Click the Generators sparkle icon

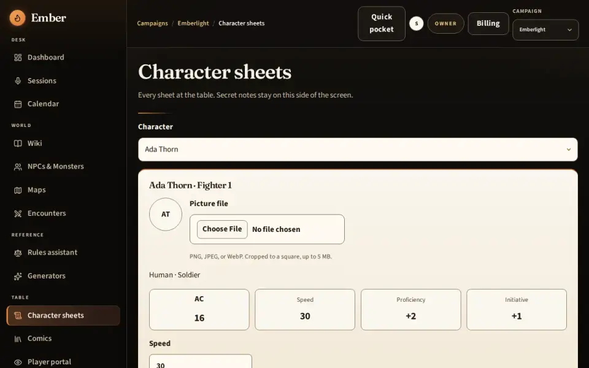tap(18, 276)
